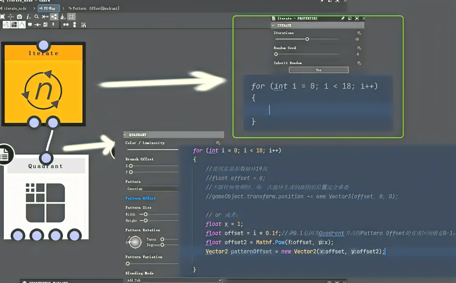Image resolution: width=456 pixels, height=283 pixels.
Task: Select the information (i) tool in the toolbar
Action: 28,16
